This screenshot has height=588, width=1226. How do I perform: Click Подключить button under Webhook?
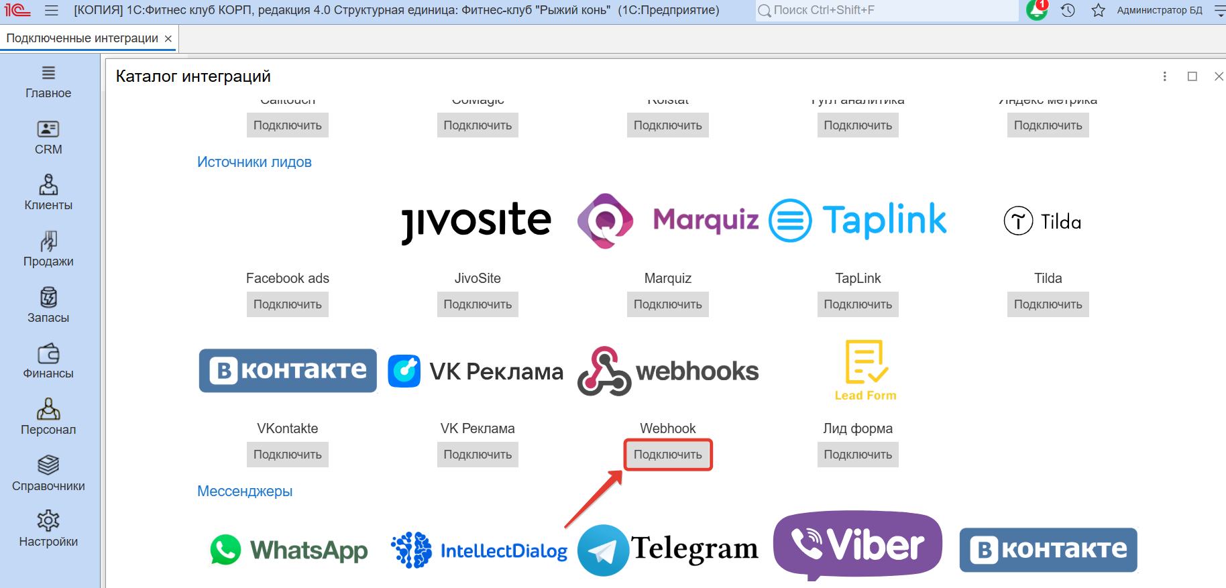point(667,455)
